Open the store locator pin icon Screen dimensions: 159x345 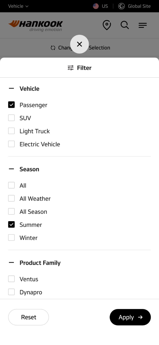[107, 25]
